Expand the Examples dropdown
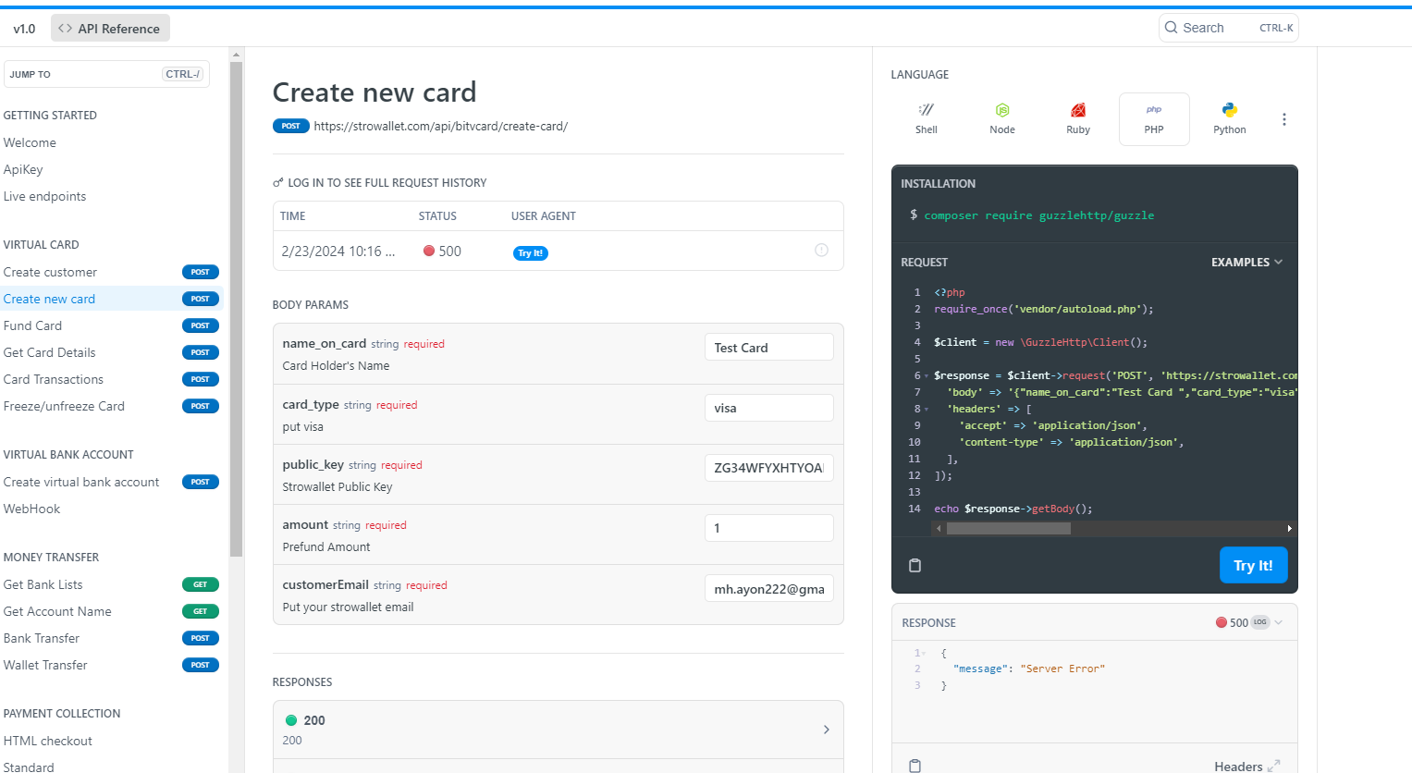The height and width of the screenshot is (773, 1412). [x=1246, y=263]
